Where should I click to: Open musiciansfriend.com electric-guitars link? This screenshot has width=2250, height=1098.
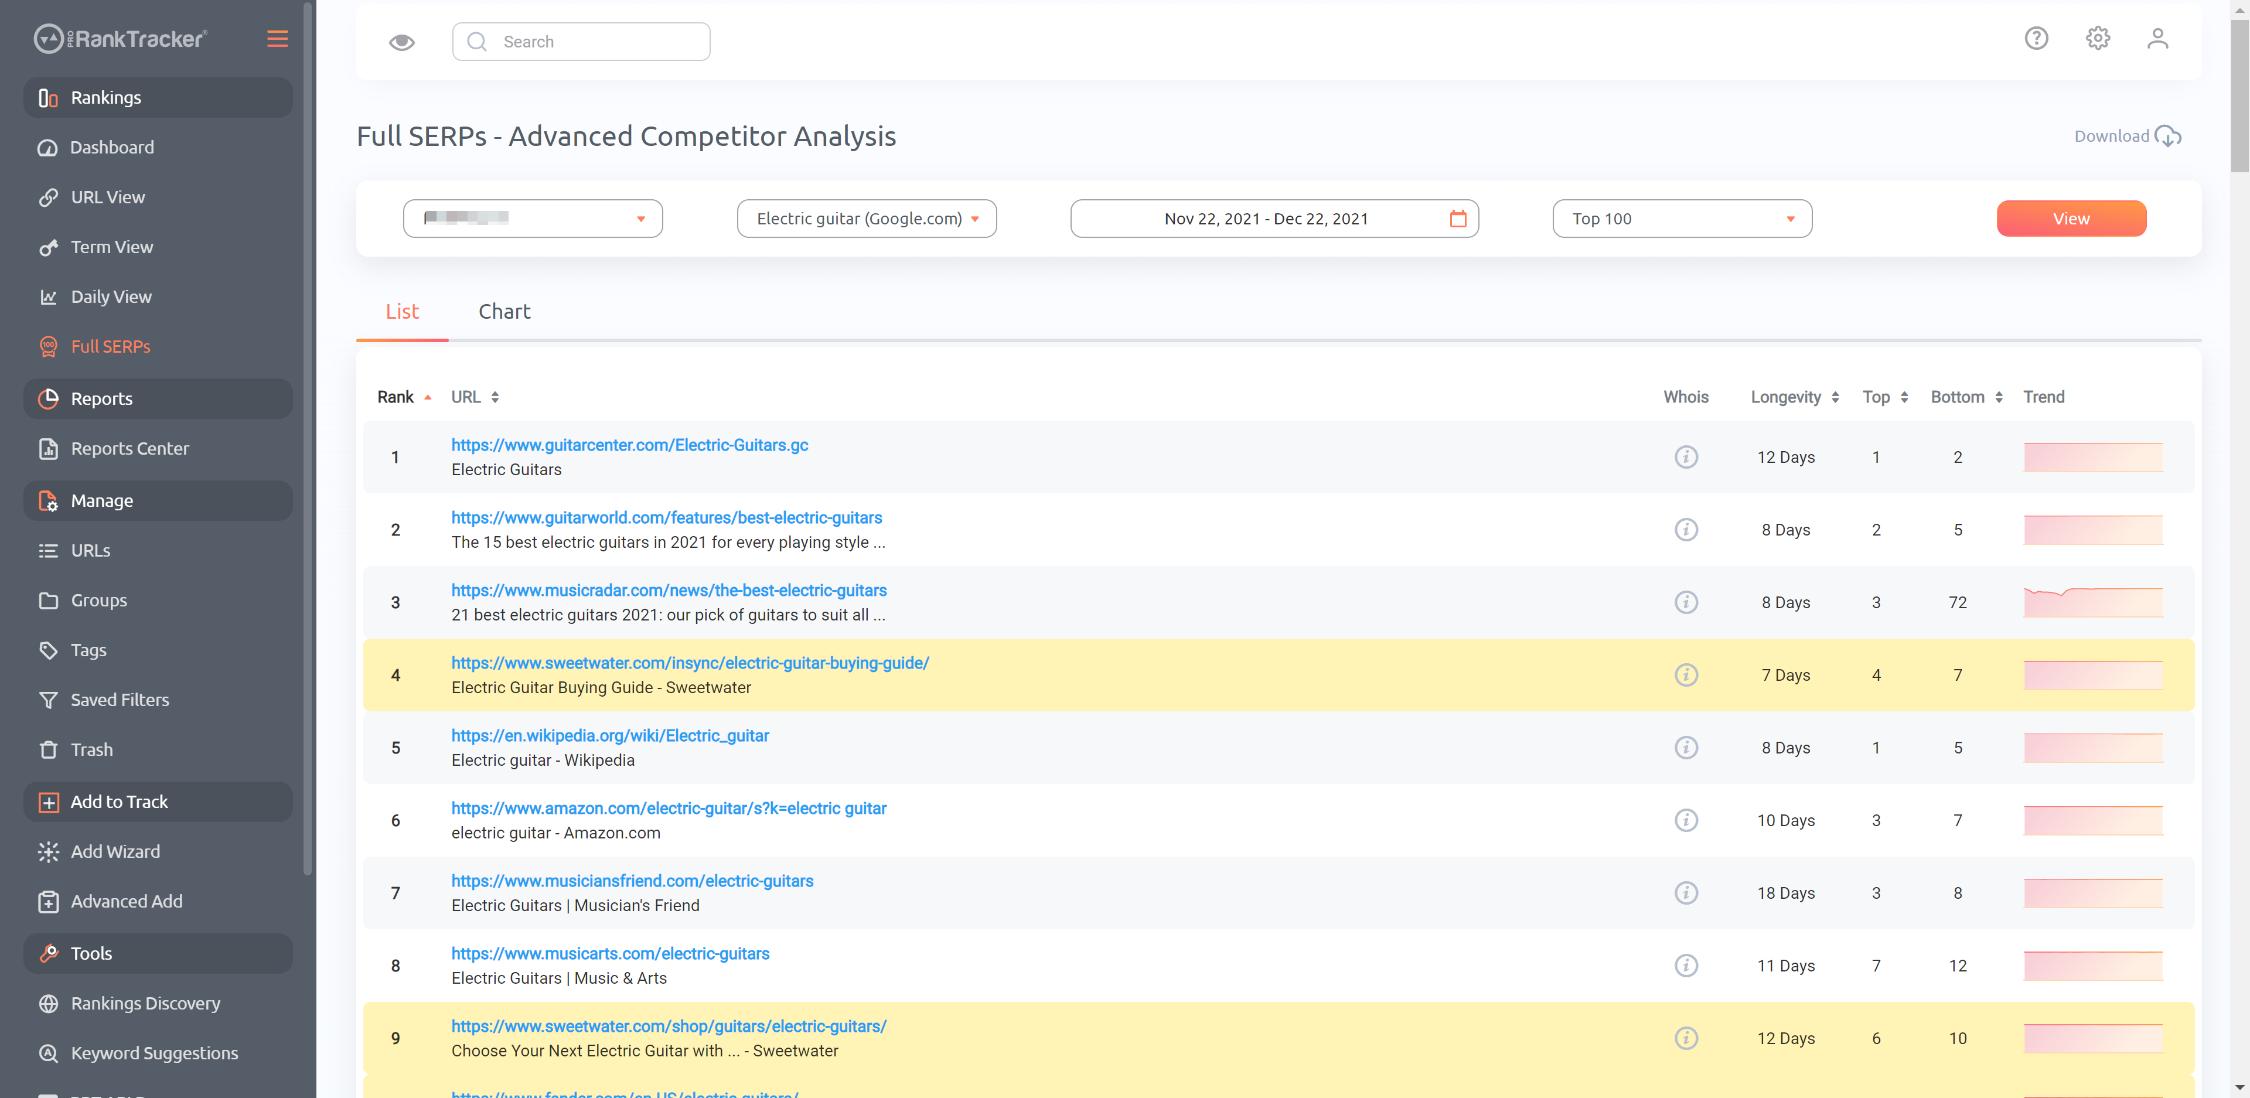tap(632, 881)
